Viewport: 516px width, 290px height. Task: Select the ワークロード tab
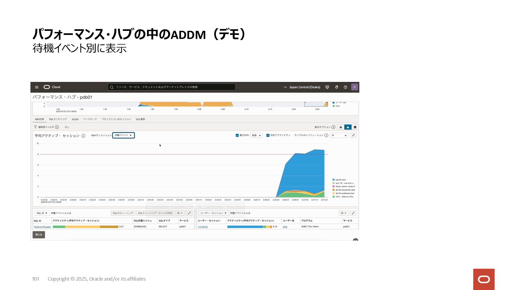90,119
